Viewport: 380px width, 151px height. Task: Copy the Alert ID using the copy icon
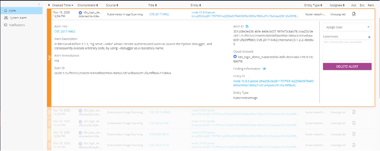(247, 27)
